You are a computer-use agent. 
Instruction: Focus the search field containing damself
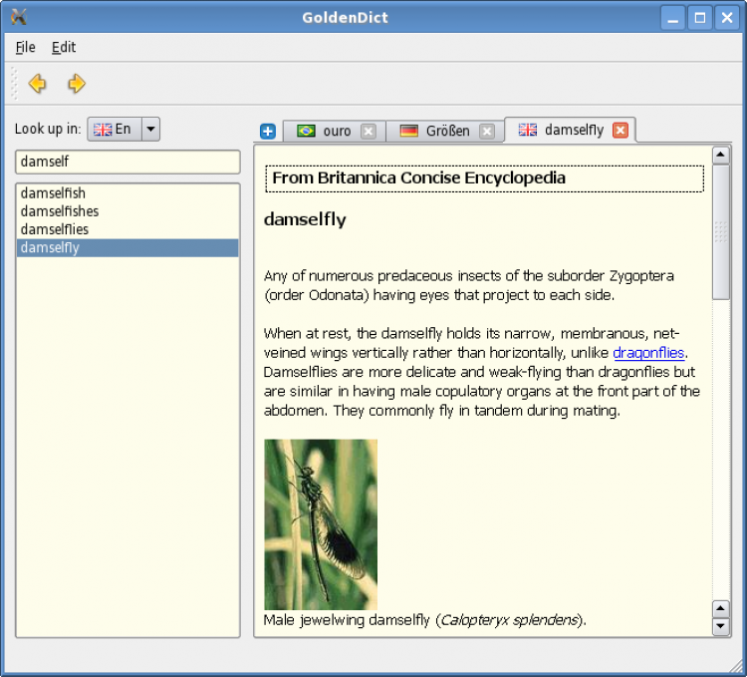coord(127,163)
